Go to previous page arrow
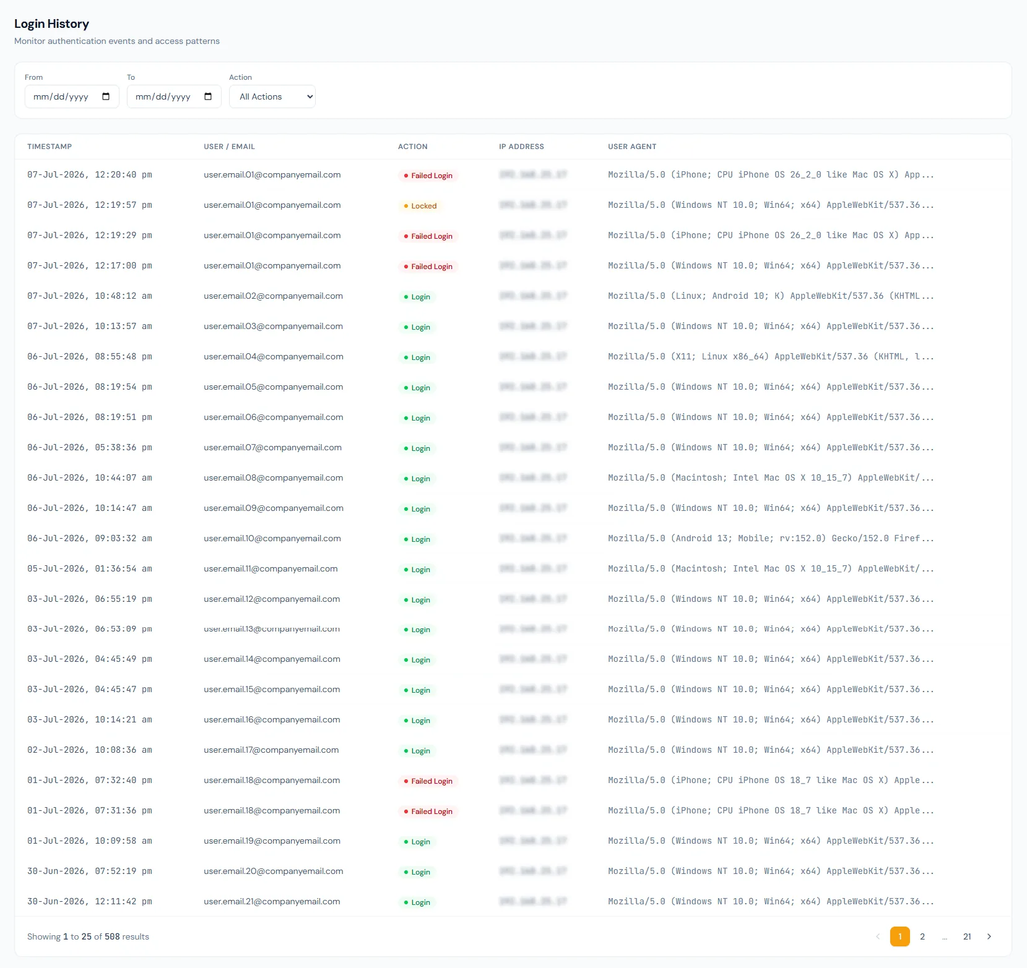1027x968 pixels. [878, 936]
